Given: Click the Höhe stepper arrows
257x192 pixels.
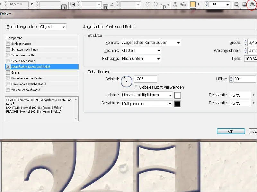Looking at the screenshot, I should (231, 79).
